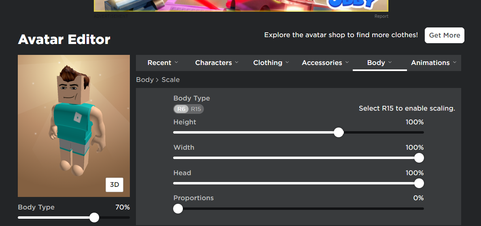481x226 pixels.
Task: Expand the Recent dropdown chevron
Action: pyautogui.click(x=176, y=63)
